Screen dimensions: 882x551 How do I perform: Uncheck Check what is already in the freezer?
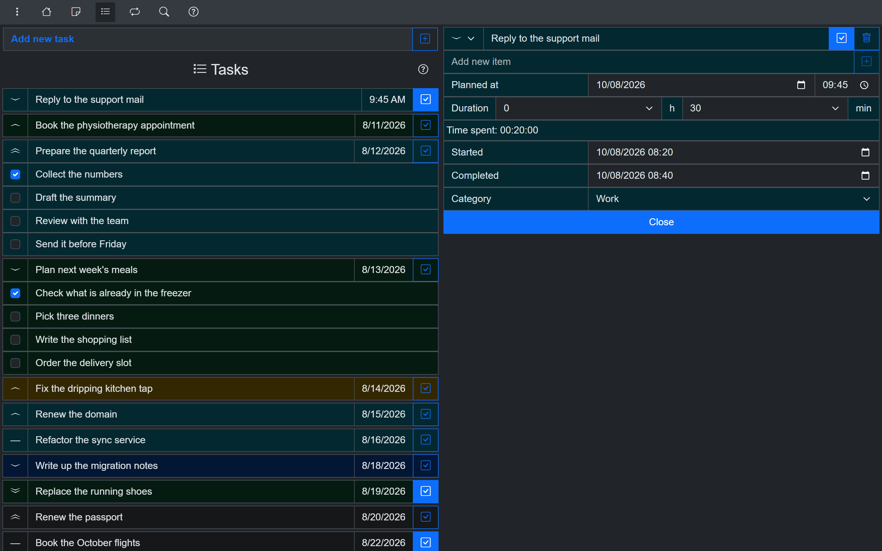15,293
